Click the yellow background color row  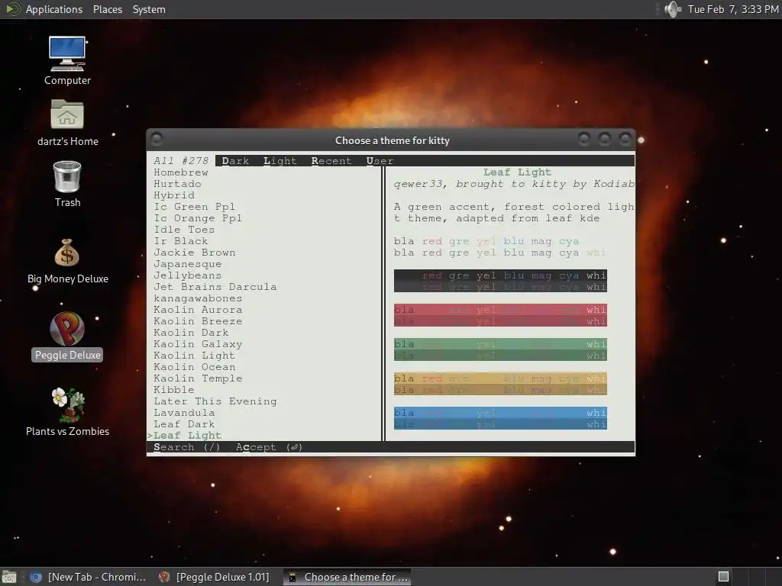tap(500, 385)
